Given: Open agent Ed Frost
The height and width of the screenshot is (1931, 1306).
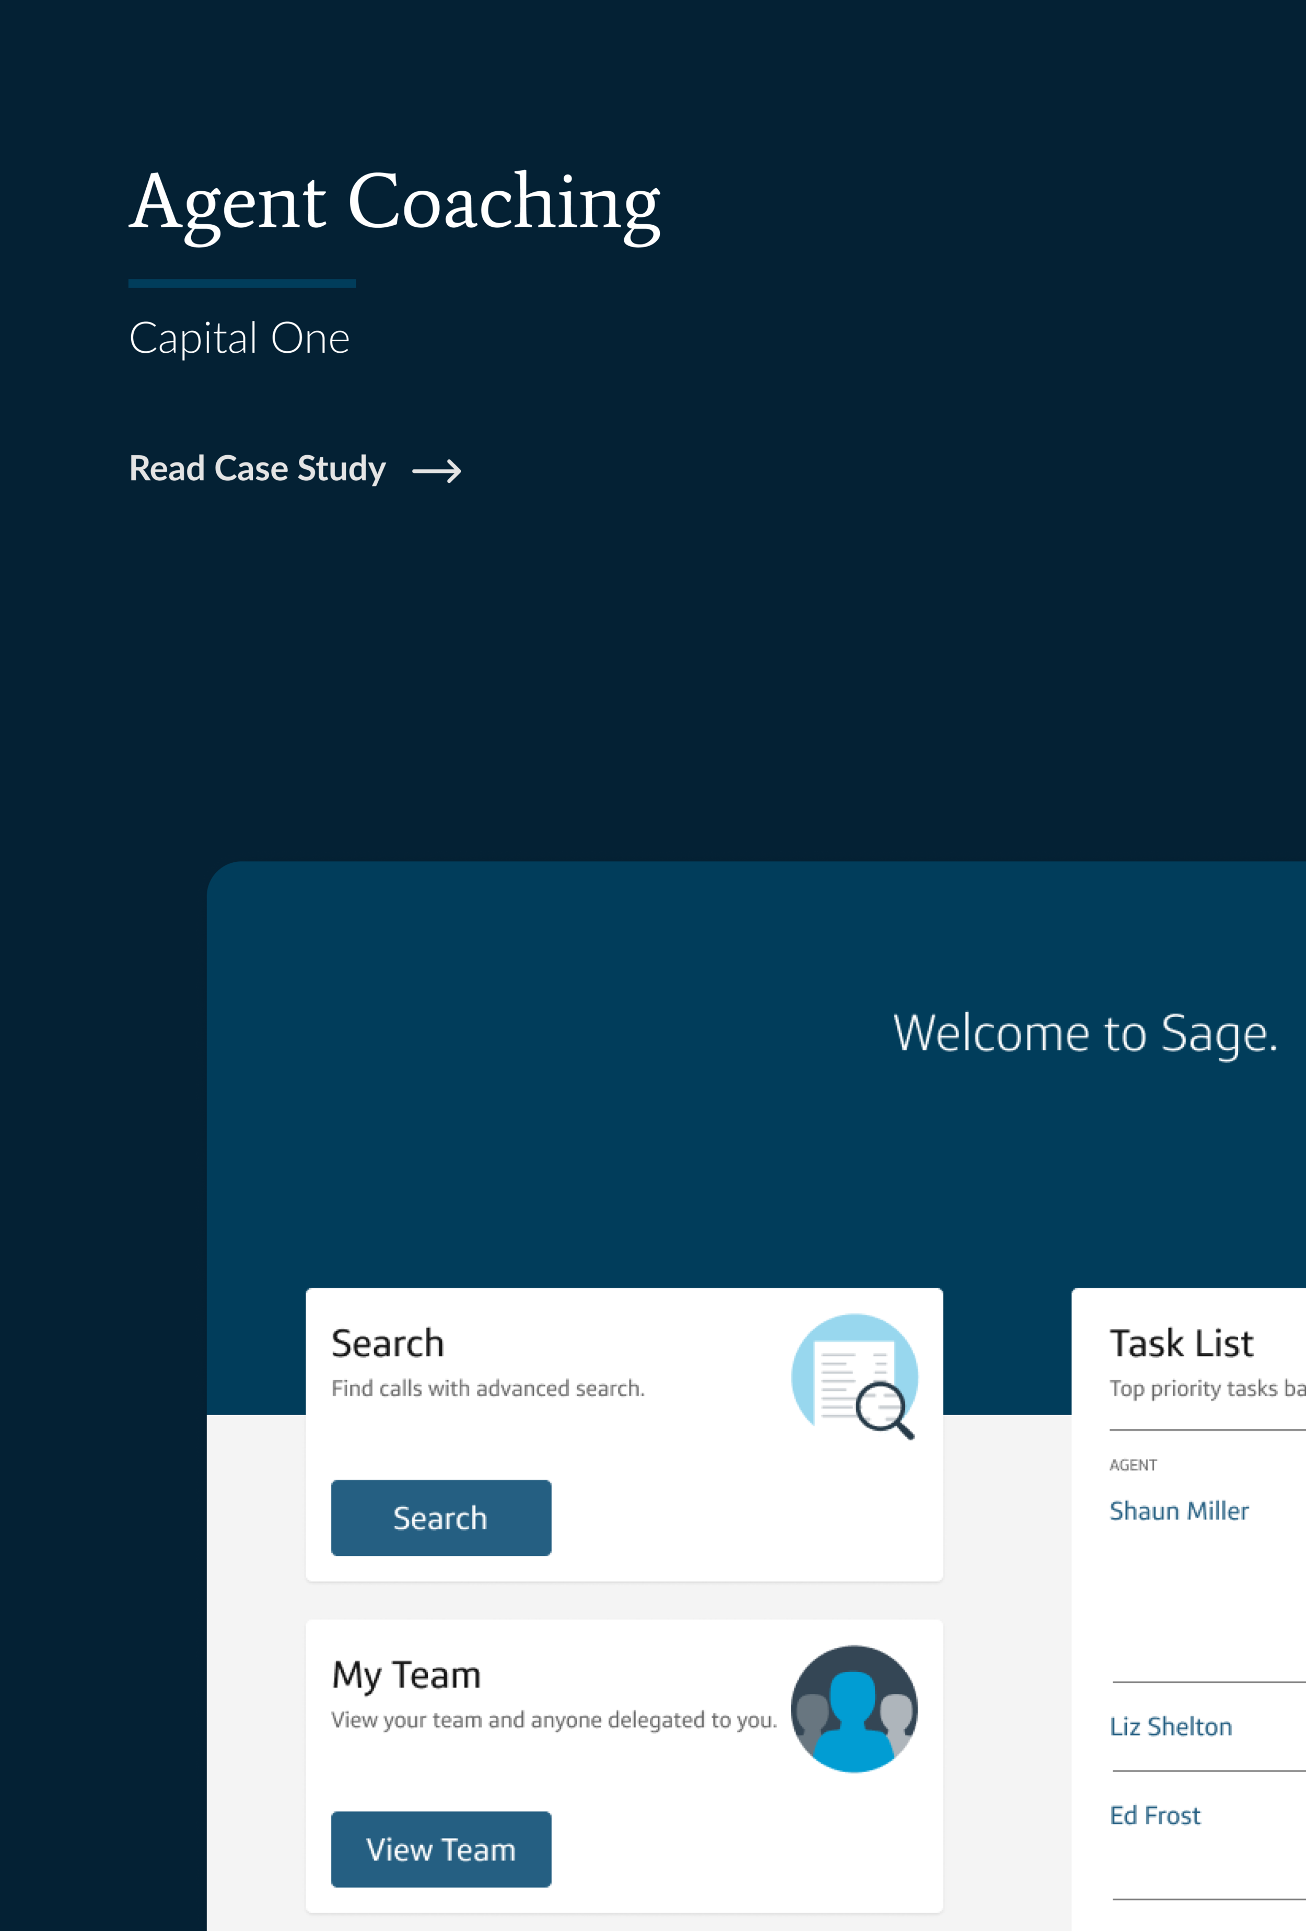Looking at the screenshot, I should coord(1155,1816).
